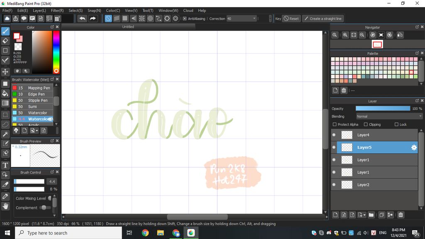Viewport: 425px width, 239px height.
Task: Open Chrome from the taskbar
Action: click(145, 233)
